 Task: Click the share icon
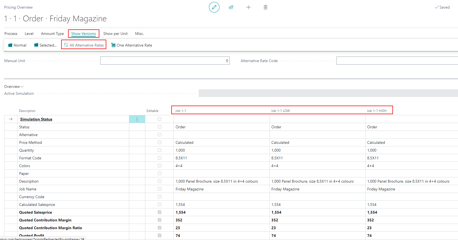pyautogui.click(x=231, y=7)
